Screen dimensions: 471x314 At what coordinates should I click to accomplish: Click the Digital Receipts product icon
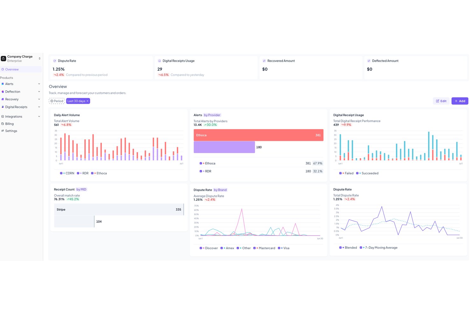[3, 107]
